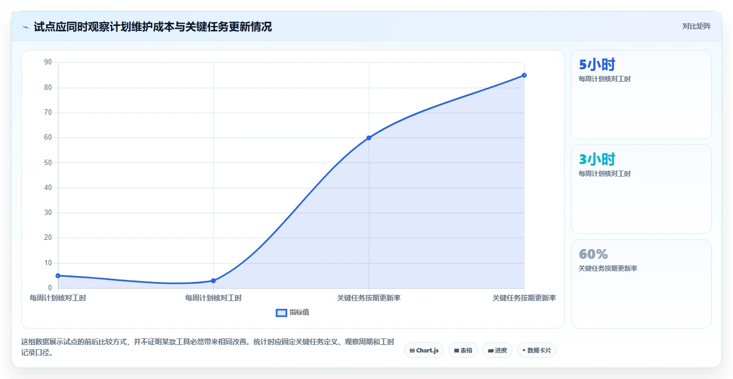The image size is (733, 379).
Task: Click the page title 试点应同时观察计划维护成本
Action: (153, 27)
